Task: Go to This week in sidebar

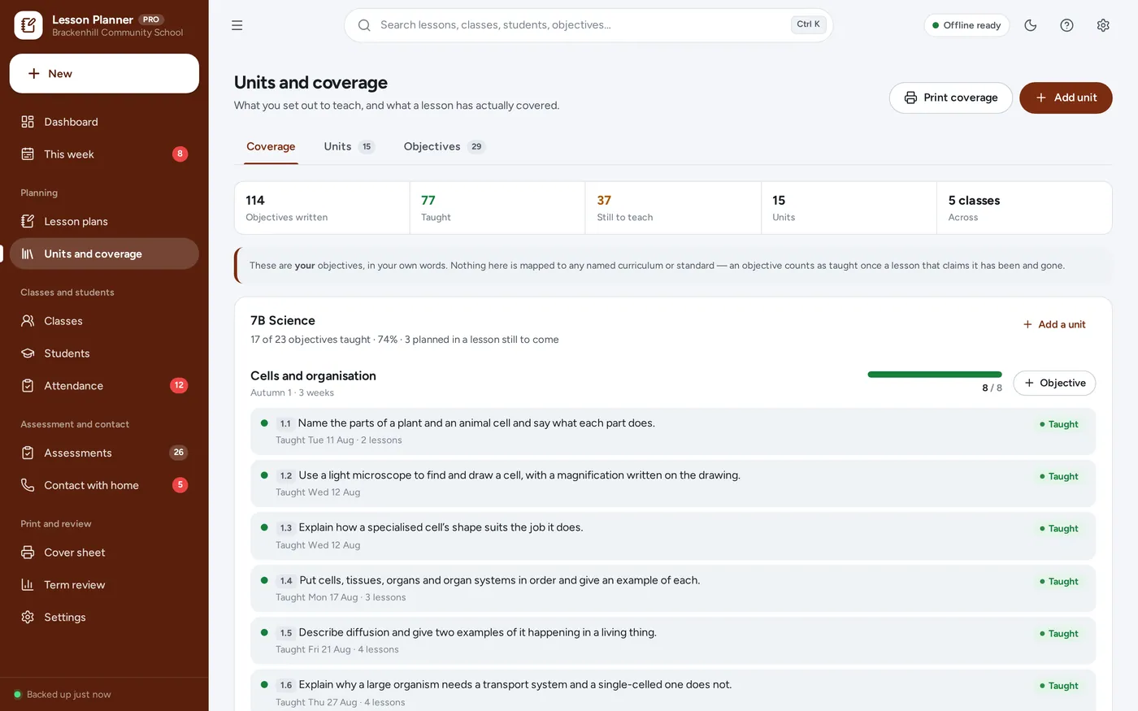Action: click(x=104, y=154)
